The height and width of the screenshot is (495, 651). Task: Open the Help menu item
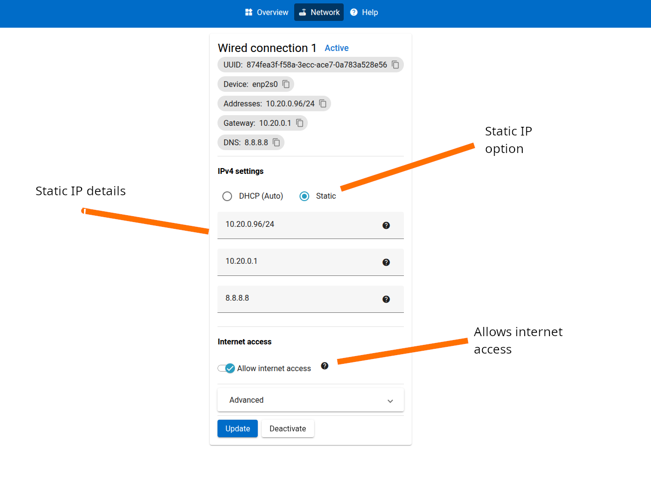[364, 12]
